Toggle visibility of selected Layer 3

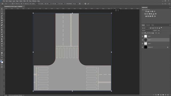pos(142,40)
